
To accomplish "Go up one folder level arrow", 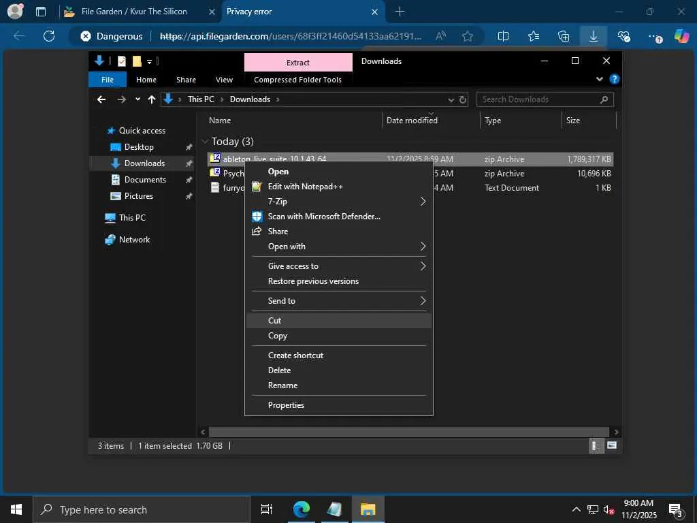I will click(152, 99).
